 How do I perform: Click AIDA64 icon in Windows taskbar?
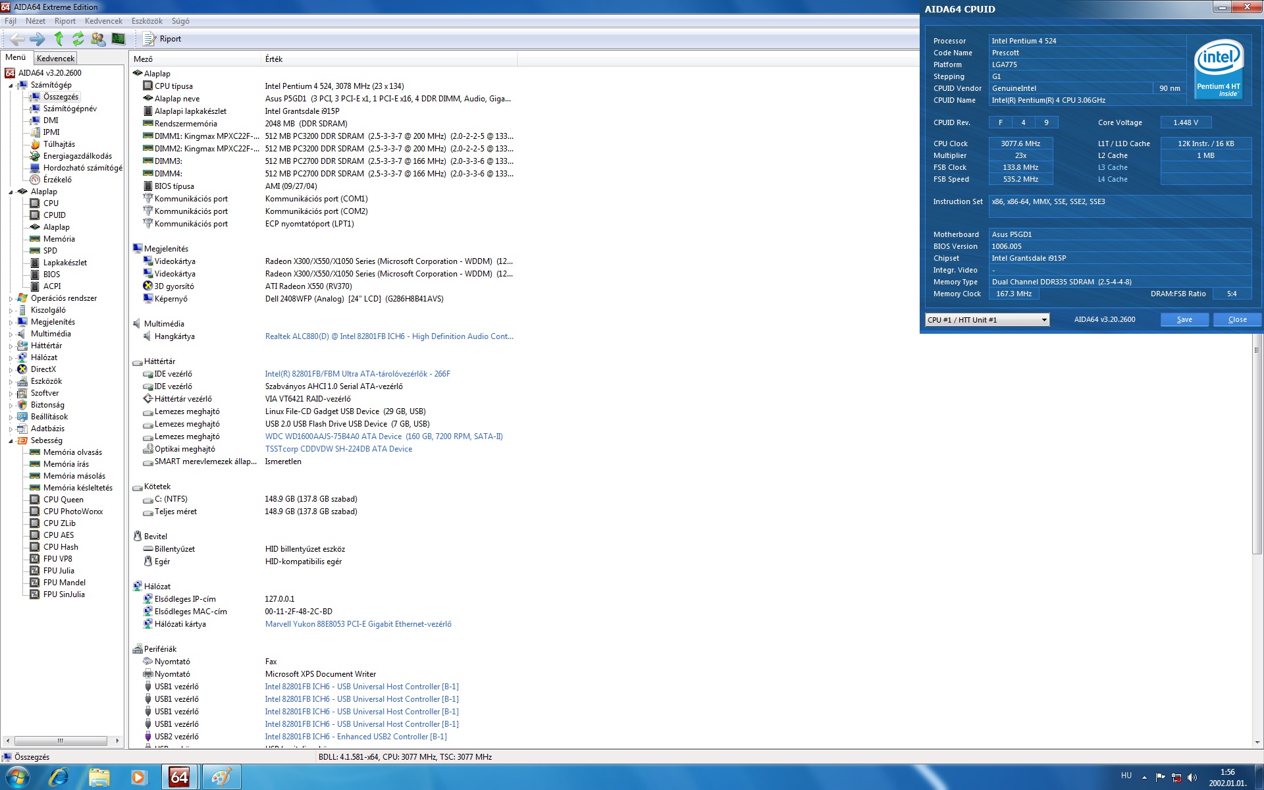coord(179,777)
